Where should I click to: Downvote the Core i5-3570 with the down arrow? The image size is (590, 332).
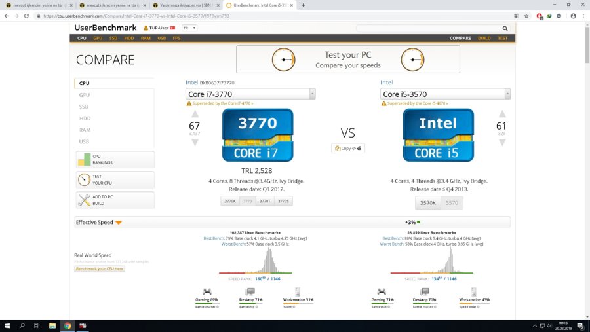click(502, 142)
